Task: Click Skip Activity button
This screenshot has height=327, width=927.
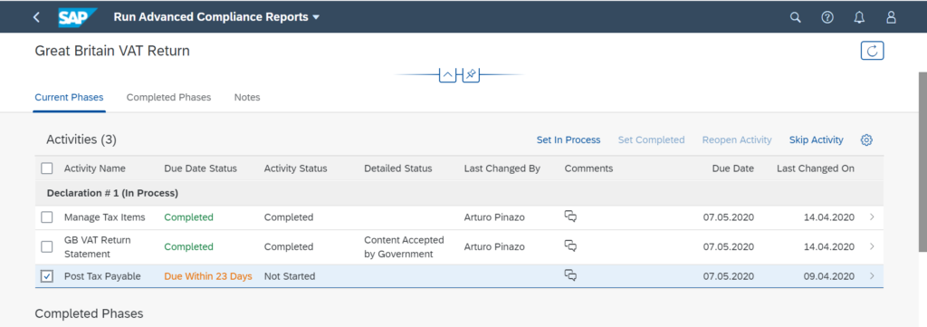Action: pyautogui.click(x=816, y=140)
